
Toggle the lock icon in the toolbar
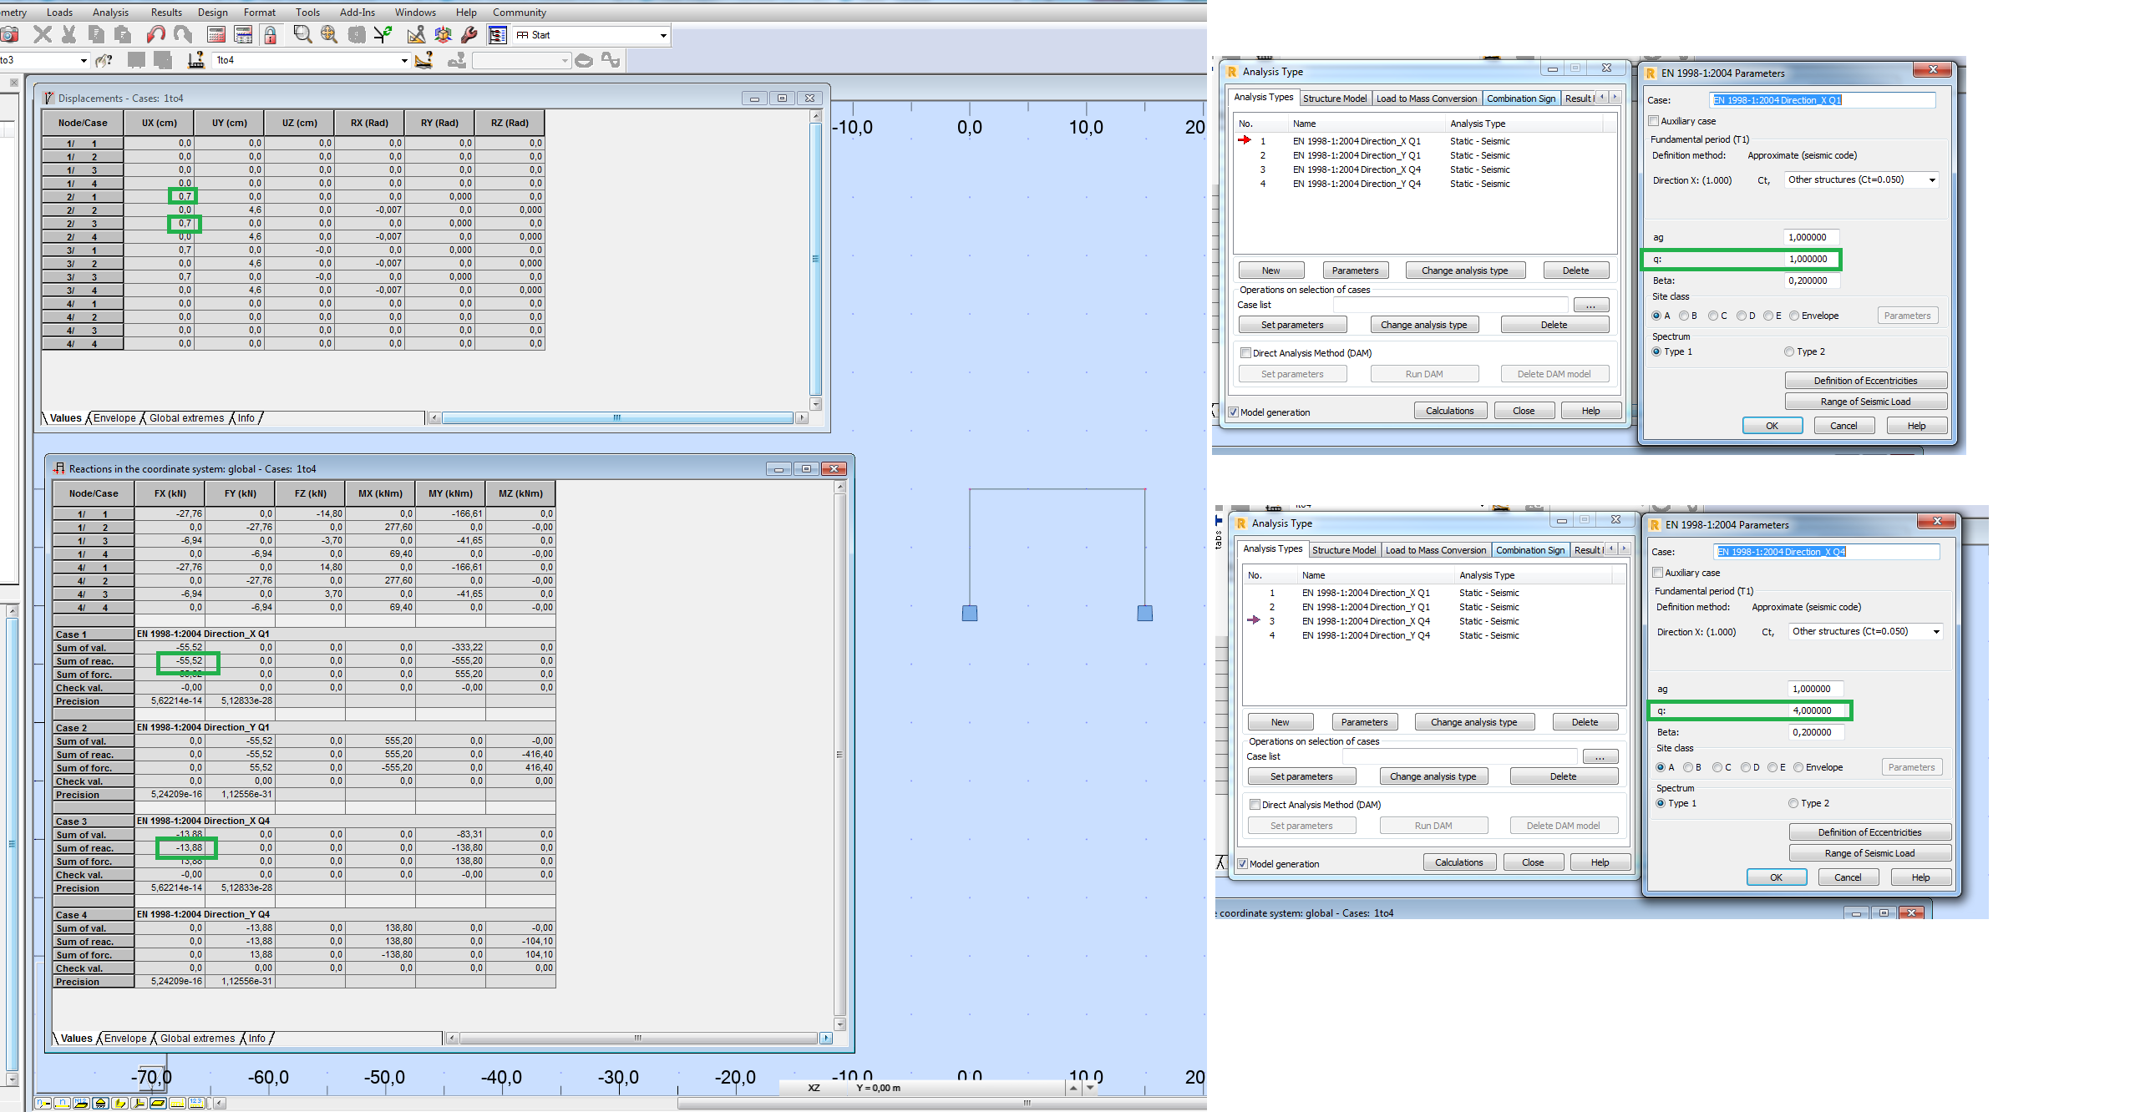(271, 34)
